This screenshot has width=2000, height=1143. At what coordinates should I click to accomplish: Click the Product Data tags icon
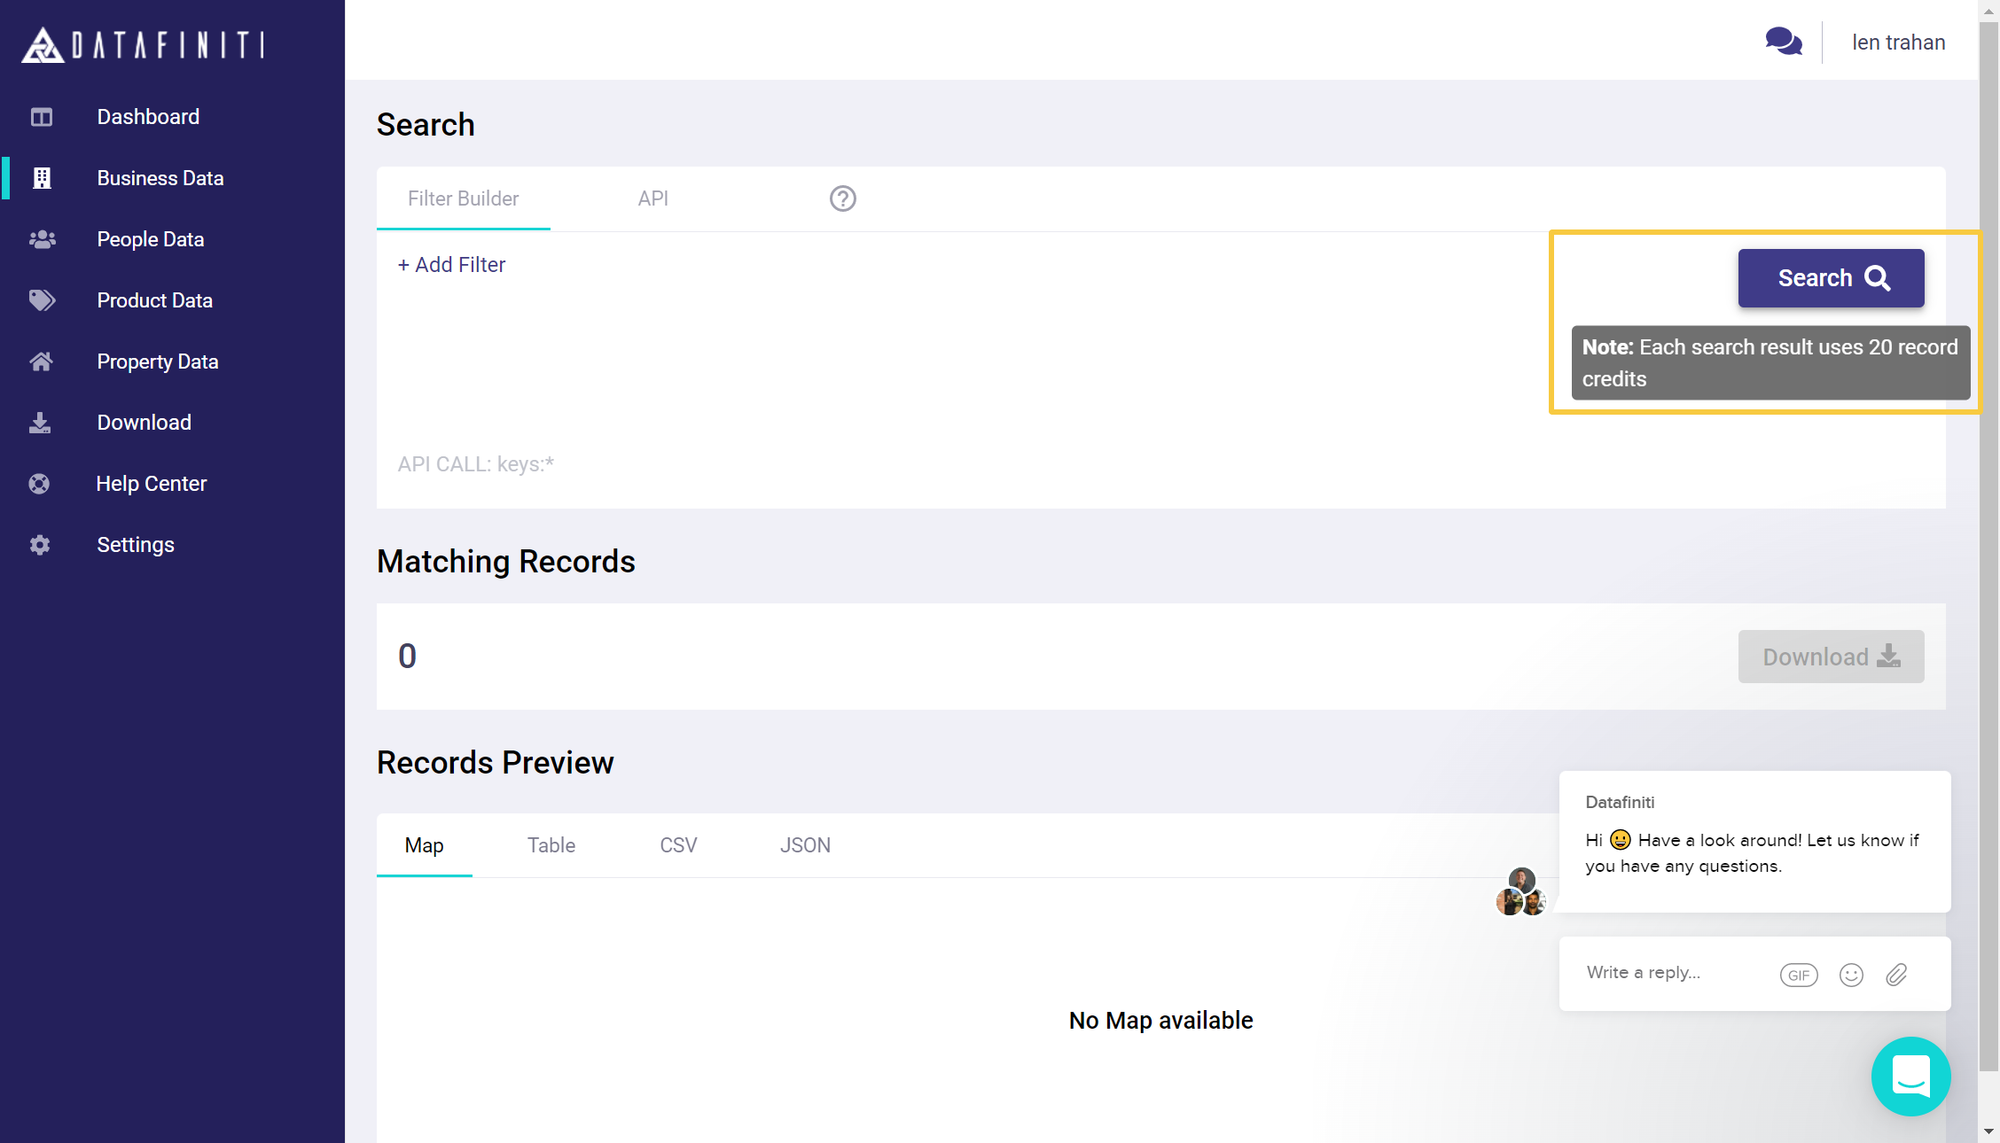click(x=42, y=300)
